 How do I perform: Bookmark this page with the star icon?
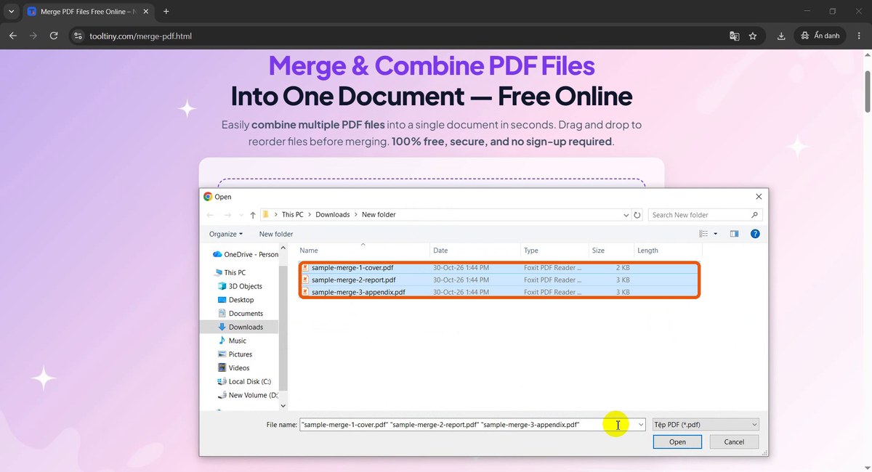coord(753,36)
